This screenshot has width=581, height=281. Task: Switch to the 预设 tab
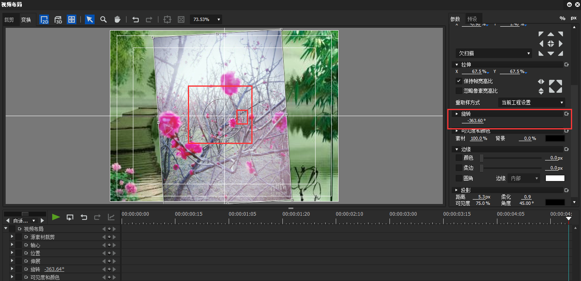pyautogui.click(x=472, y=19)
